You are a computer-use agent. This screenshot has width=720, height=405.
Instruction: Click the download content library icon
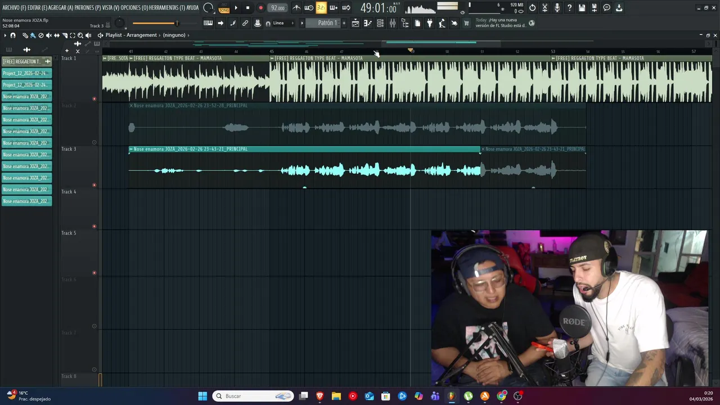(619, 8)
